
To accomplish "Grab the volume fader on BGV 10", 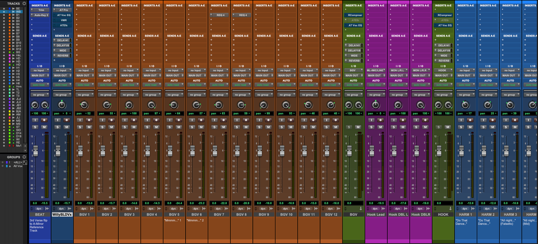I will [x=282, y=151].
